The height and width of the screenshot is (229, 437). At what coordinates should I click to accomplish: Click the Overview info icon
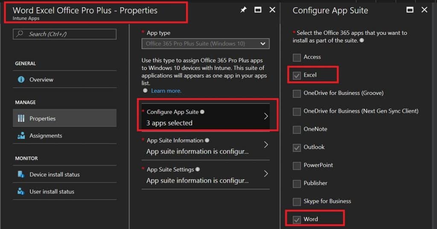(21, 80)
